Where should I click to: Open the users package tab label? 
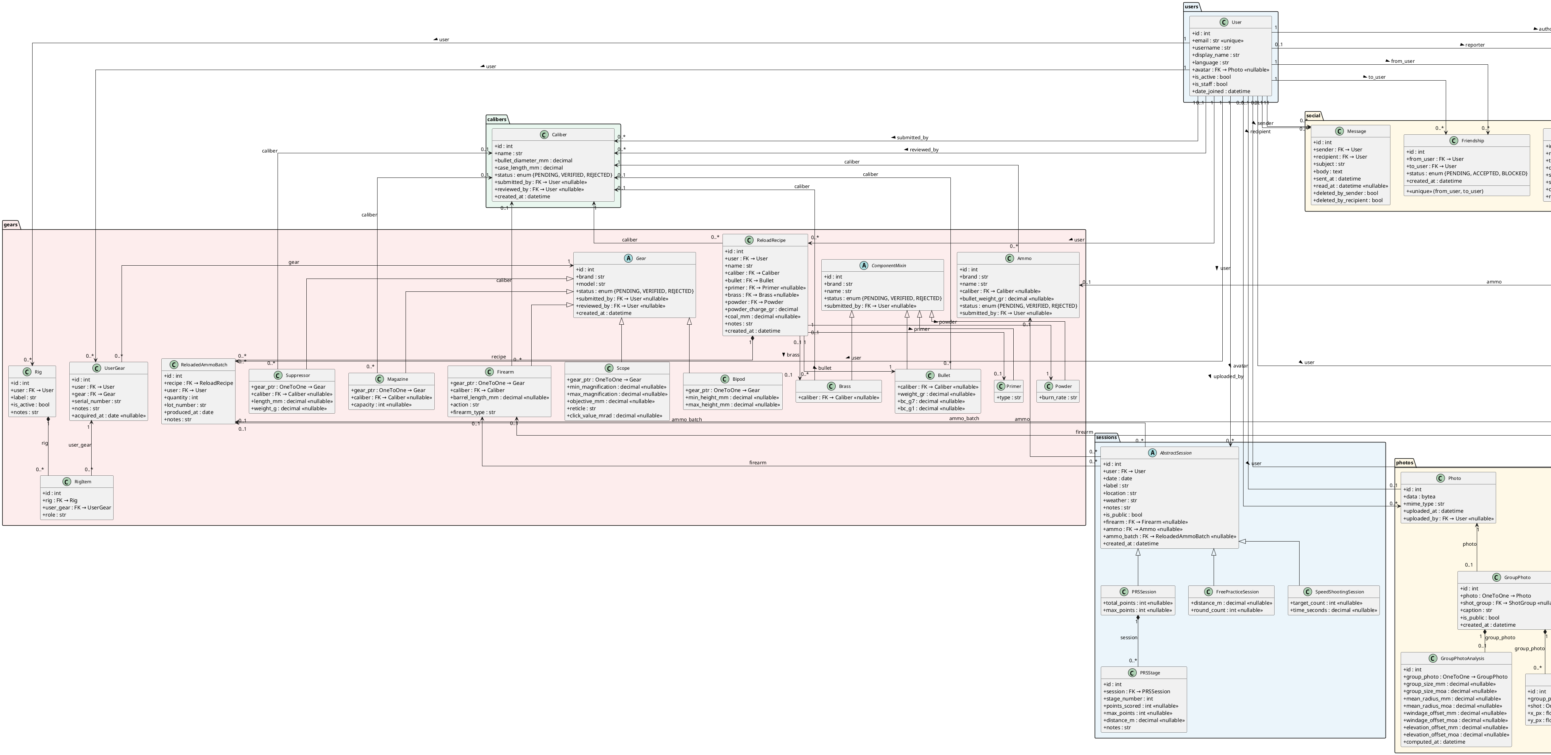(1191, 6)
